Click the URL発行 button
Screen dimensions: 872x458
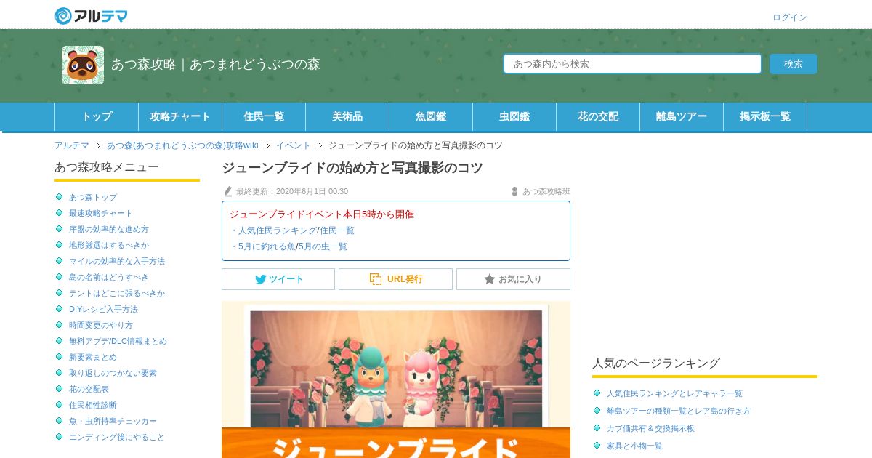click(x=395, y=279)
